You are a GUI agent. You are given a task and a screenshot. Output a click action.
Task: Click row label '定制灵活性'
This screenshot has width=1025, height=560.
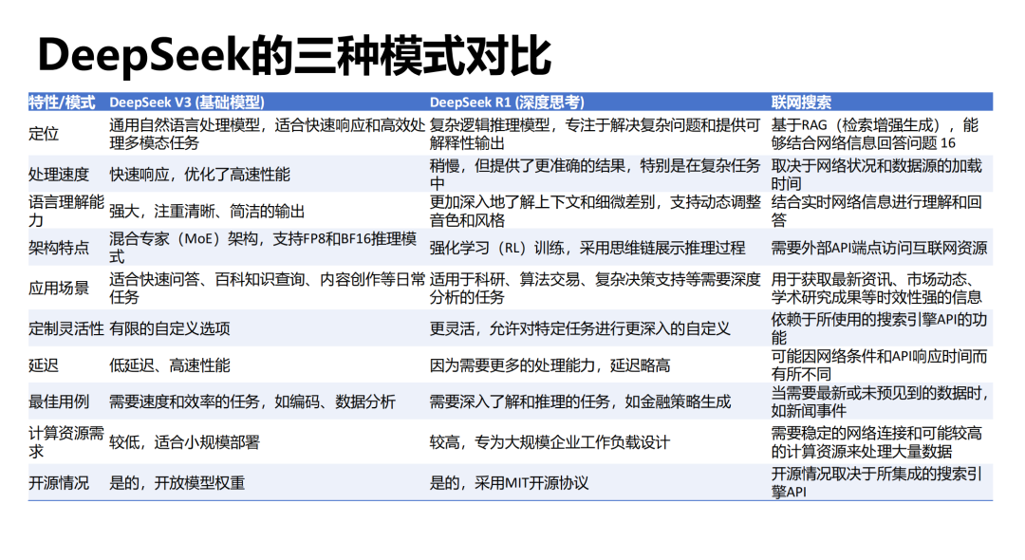(x=66, y=328)
